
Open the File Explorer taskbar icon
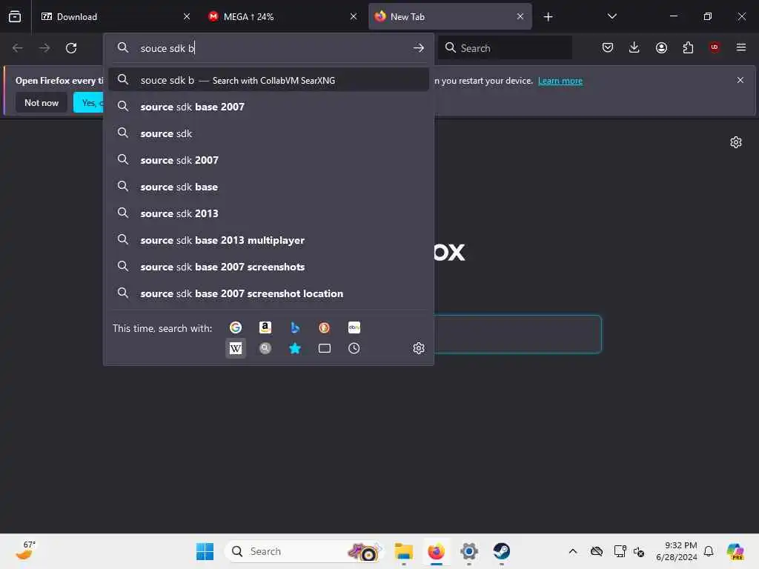pos(404,551)
